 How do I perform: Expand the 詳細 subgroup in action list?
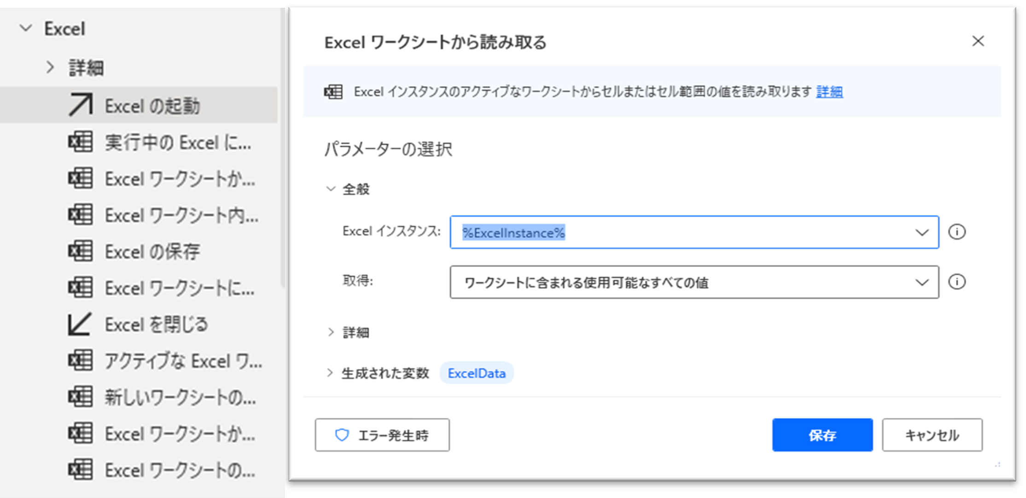(x=50, y=67)
